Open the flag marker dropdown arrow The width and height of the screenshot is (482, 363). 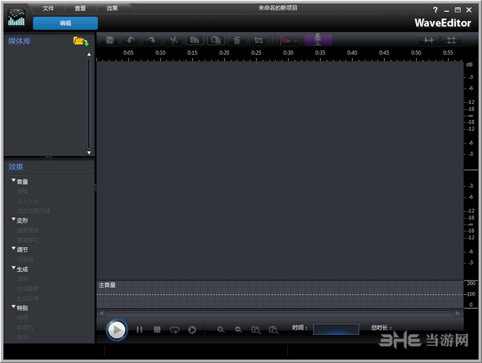pos(296,41)
